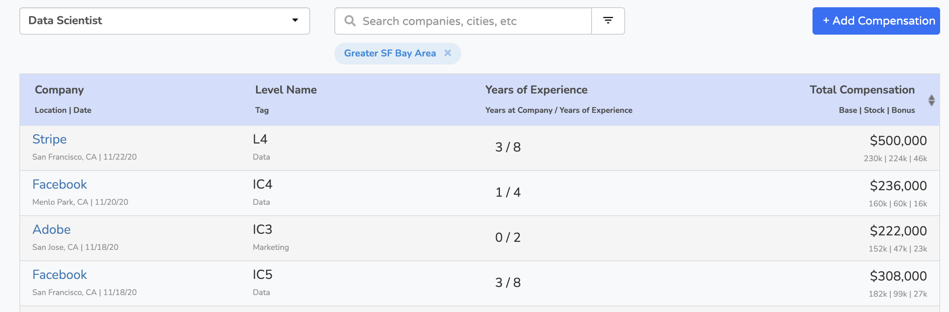
Task: Click the Level Name column header
Action: (x=286, y=89)
